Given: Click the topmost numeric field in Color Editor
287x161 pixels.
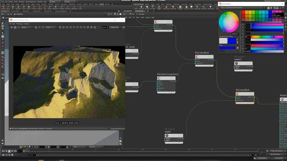Looking at the screenshot, I should point(248,24).
